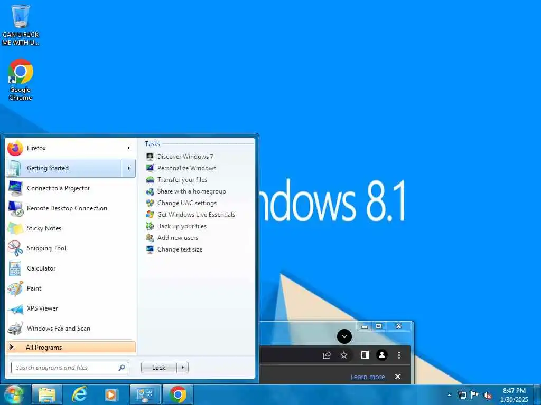541x405 pixels.
Task: Click the muted volume tray icon
Action: coord(488,395)
